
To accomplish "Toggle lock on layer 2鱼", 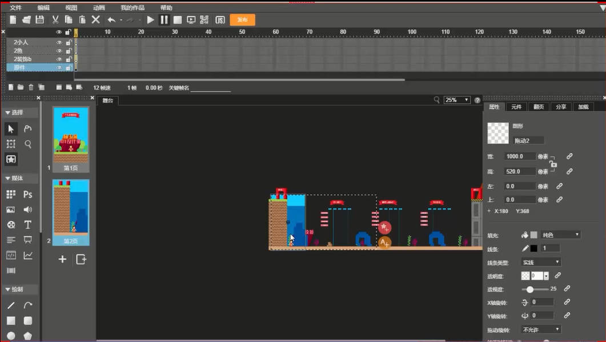I will [69, 51].
